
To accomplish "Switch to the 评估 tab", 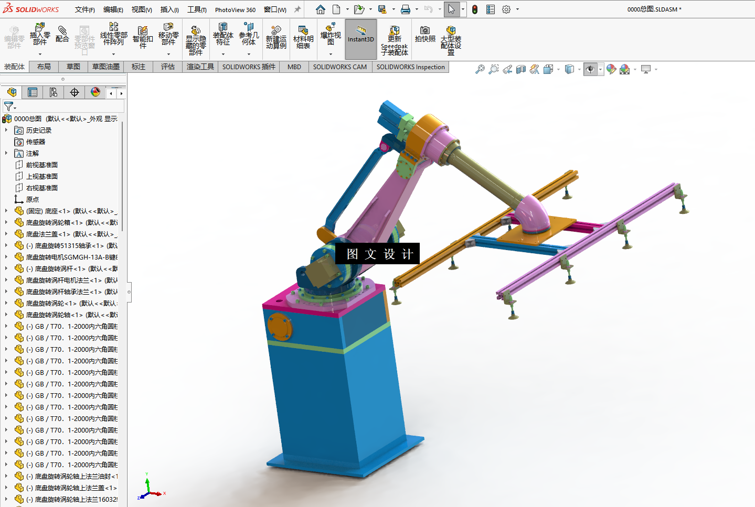I will click(x=168, y=67).
